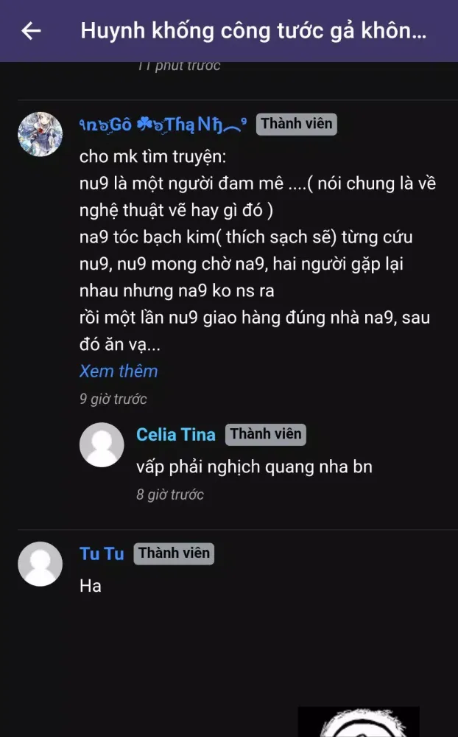Open the anime avatar of the first commenter
The image size is (458, 737).
coord(40,135)
